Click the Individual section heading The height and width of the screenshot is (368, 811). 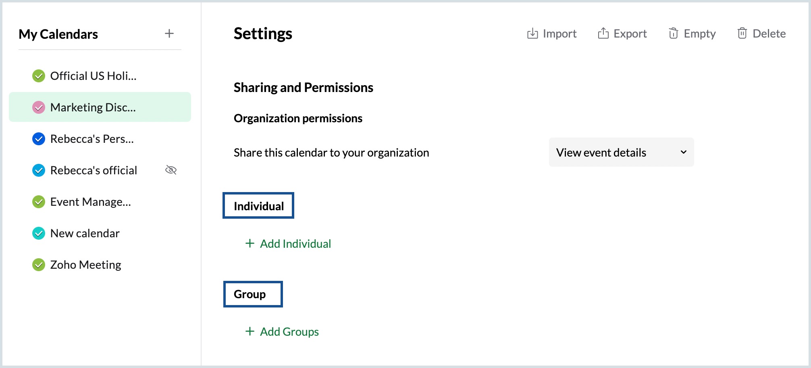click(258, 206)
